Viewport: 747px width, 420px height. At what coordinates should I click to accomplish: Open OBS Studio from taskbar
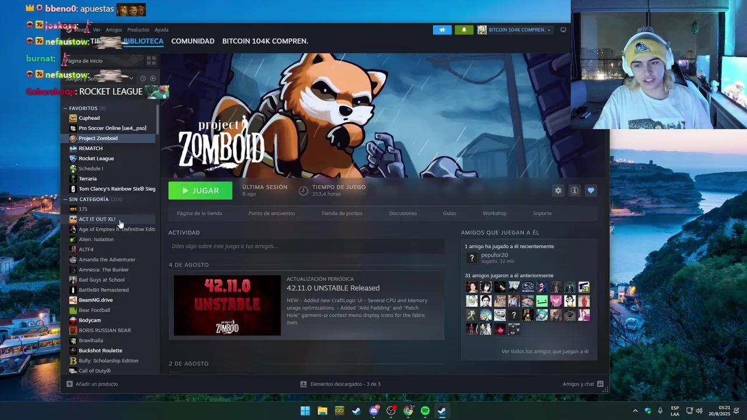pyautogui.click(x=391, y=411)
